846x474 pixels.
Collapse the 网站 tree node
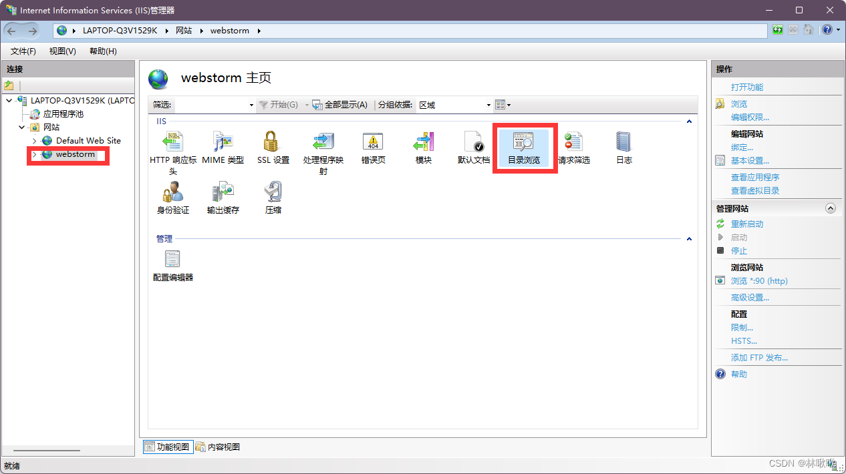point(22,127)
